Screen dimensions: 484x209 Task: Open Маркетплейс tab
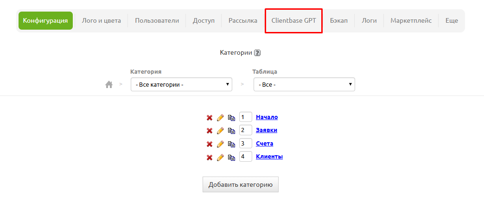411,21
